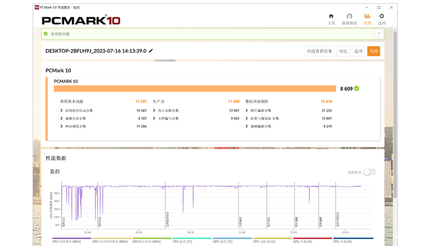The height and width of the screenshot is (246, 431).
Task: Expand the 渲染与视觉化分数 row
Action: pyautogui.click(x=247, y=118)
